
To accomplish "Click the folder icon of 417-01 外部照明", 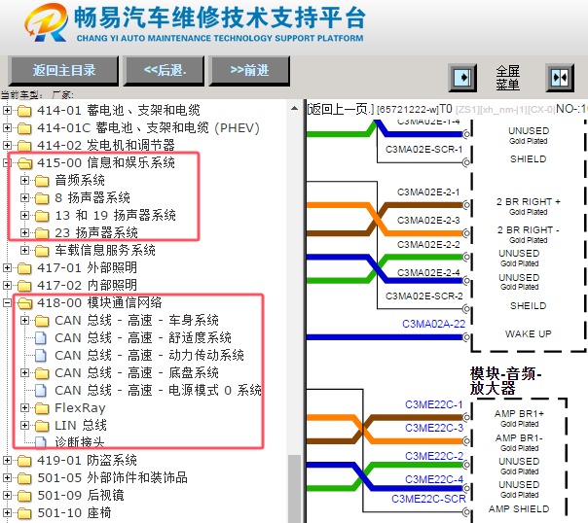I will 24,268.
